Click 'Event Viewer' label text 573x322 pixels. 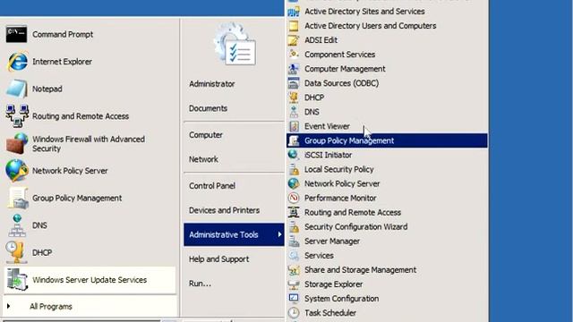pyautogui.click(x=327, y=126)
